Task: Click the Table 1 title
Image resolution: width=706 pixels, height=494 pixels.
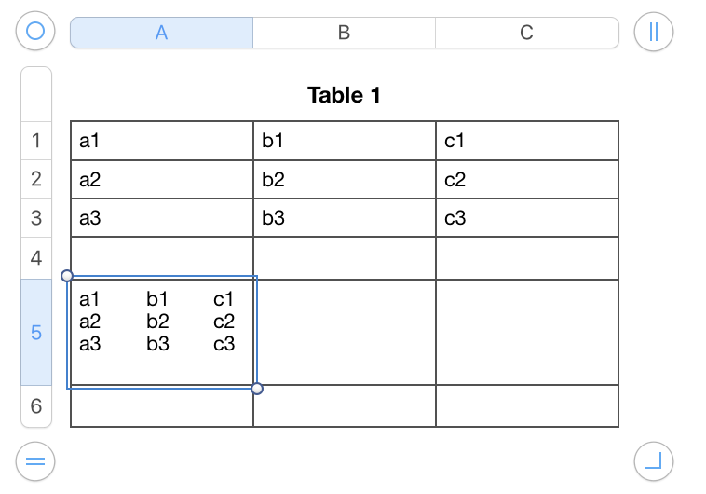Action: (x=344, y=95)
